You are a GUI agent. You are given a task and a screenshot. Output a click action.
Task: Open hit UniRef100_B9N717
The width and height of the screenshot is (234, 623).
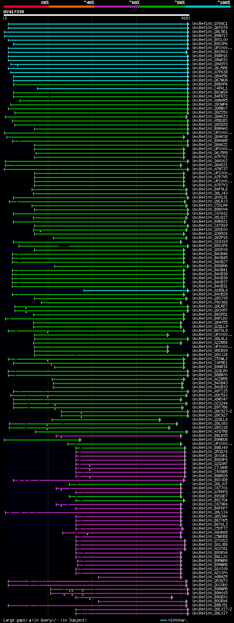[x=210, y=36]
